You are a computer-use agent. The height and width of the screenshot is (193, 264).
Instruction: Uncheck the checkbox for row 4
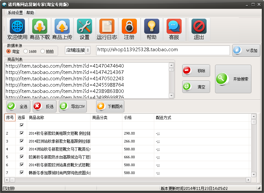22,149
